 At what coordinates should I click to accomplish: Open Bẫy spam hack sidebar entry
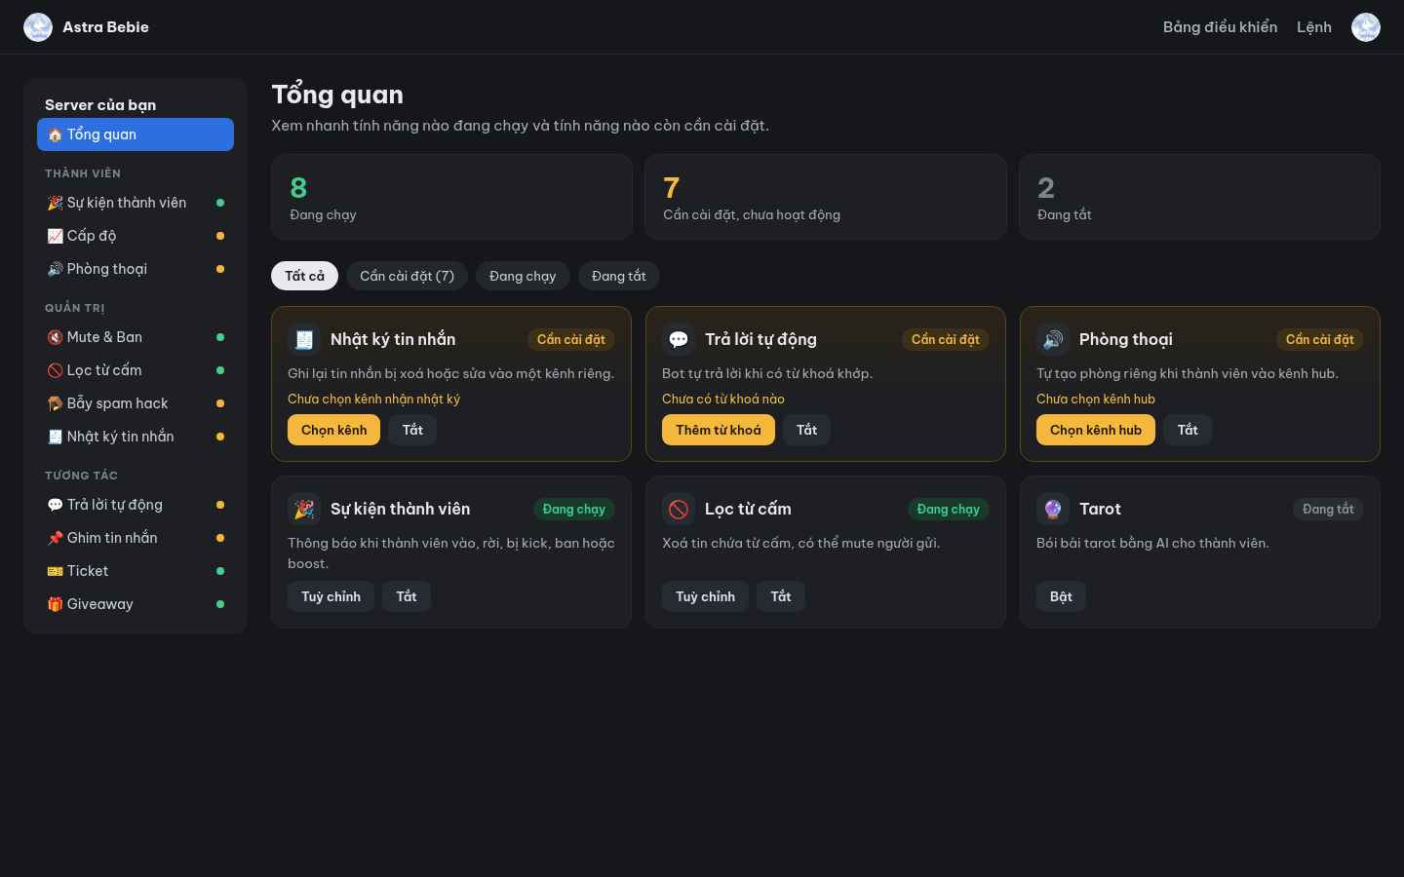pyautogui.click(x=136, y=403)
